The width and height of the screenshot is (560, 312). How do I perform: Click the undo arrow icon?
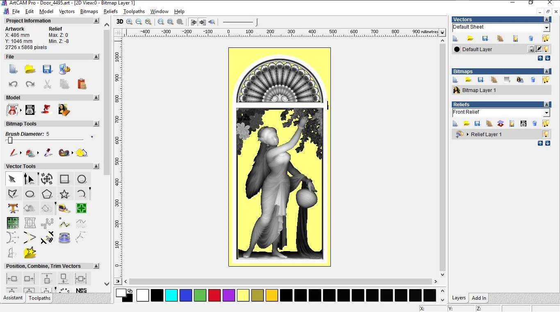click(x=13, y=84)
